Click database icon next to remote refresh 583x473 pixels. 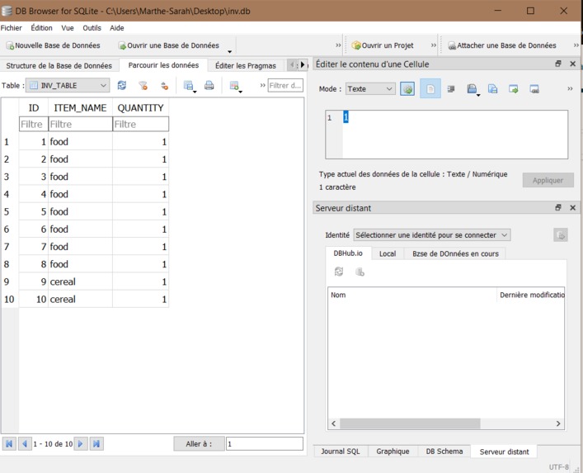pyautogui.click(x=360, y=272)
